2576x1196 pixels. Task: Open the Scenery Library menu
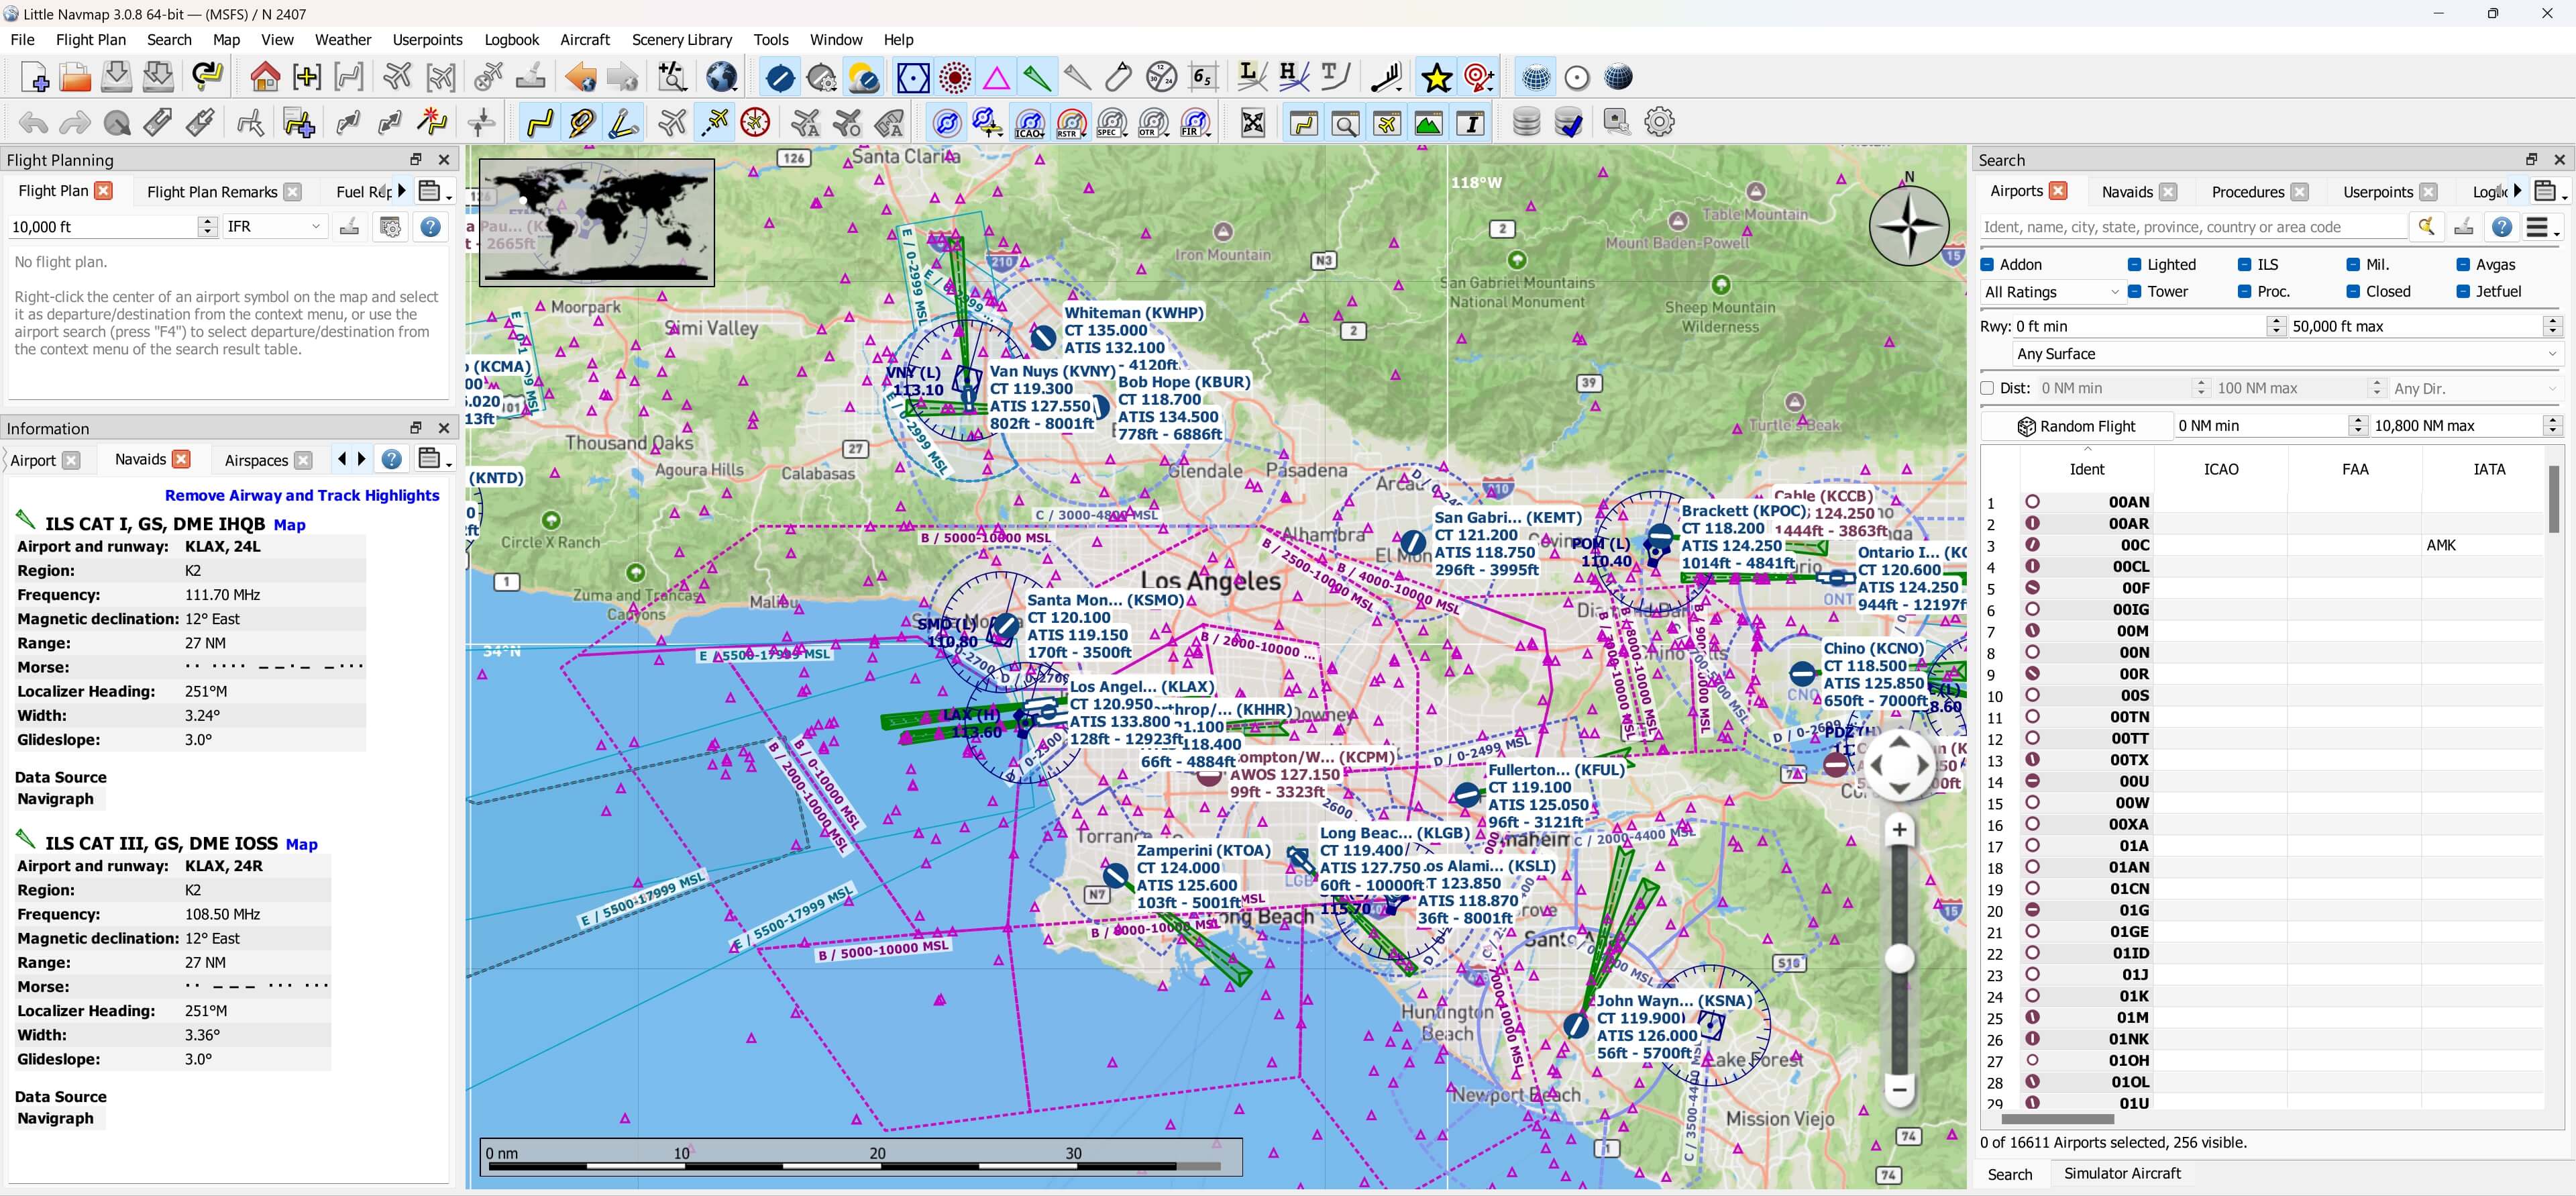[x=681, y=39]
